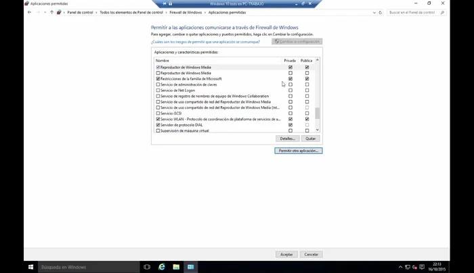The image size is (474, 273).
Task: Open Task View from the taskbar
Action: click(x=147, y=267)
